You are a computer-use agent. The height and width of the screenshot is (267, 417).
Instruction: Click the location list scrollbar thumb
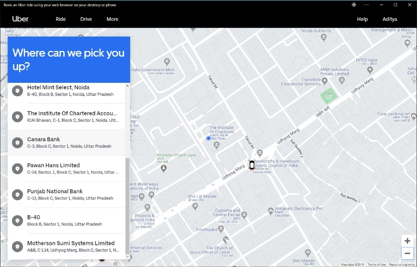point(127,206)
